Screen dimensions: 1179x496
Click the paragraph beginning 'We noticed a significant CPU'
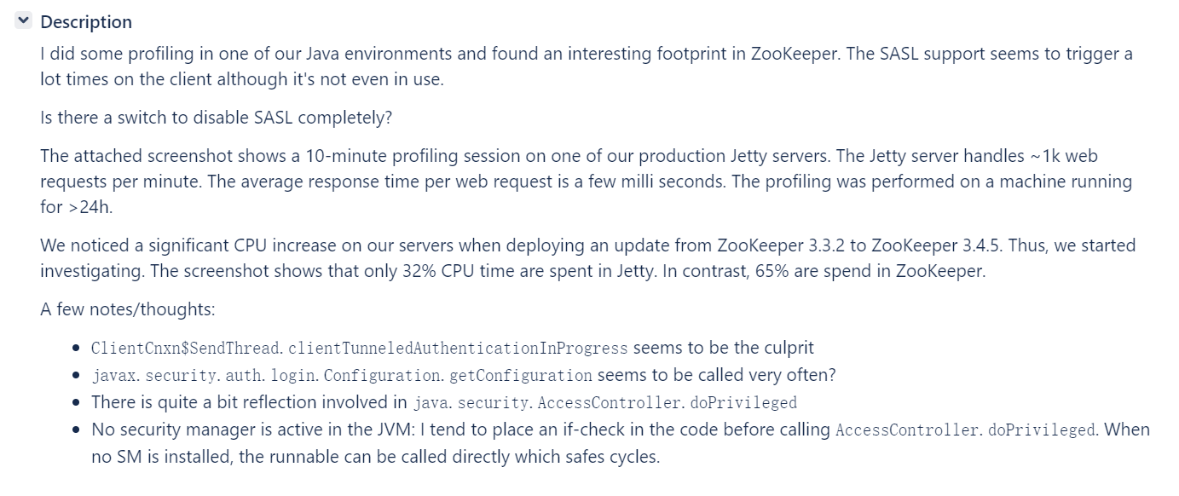pyautogui.click(x=587, y=258)
